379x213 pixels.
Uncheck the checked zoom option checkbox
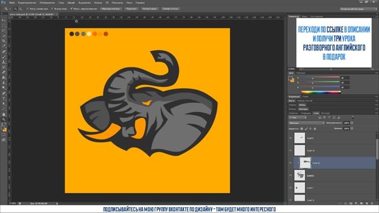coord(72,9)
